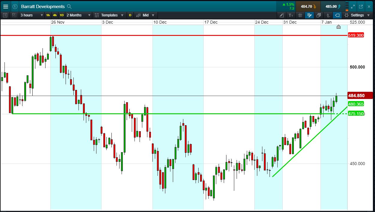
Task: Select the 4h interval shortcut
Action: point(55,15)
